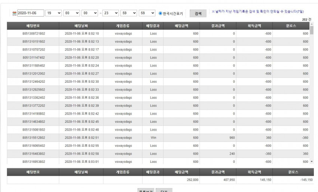Image resolution: width=318 pixels, height=192 pixels.
Task: Open the end hour dropdown showing 23
Action: 110,13
